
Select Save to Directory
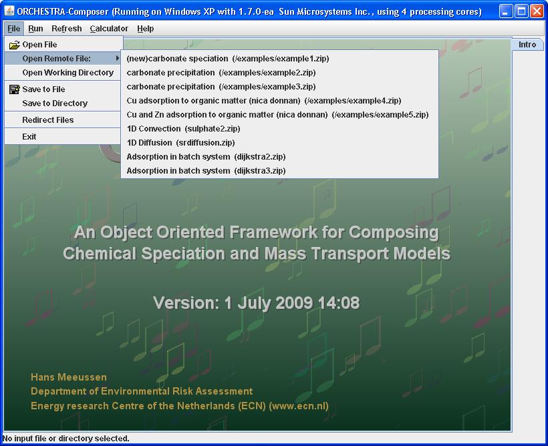63,103
